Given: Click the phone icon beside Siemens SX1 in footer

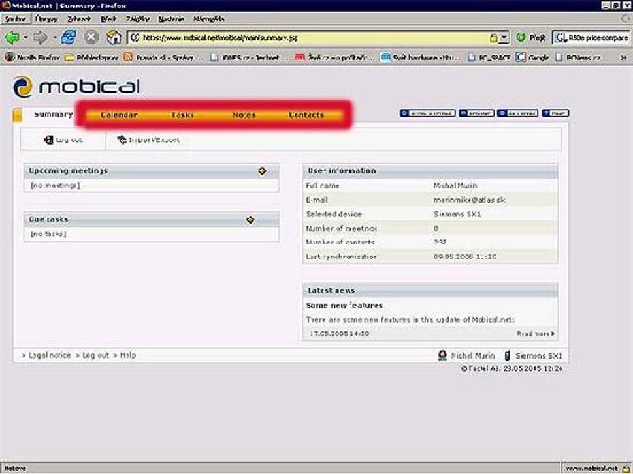Looking at the screenshot, I should coord(508,355).
